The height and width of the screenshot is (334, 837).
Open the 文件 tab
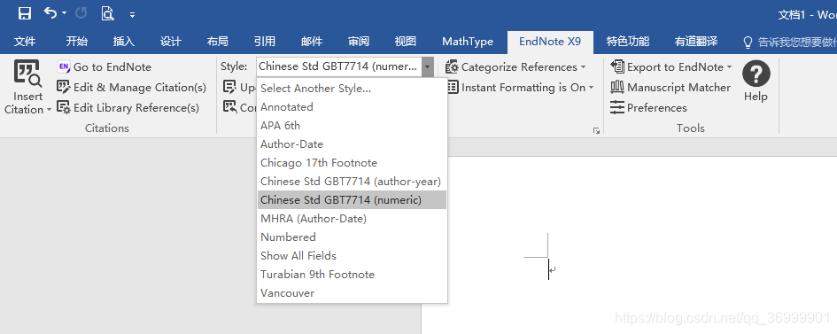tap(25, 42)
